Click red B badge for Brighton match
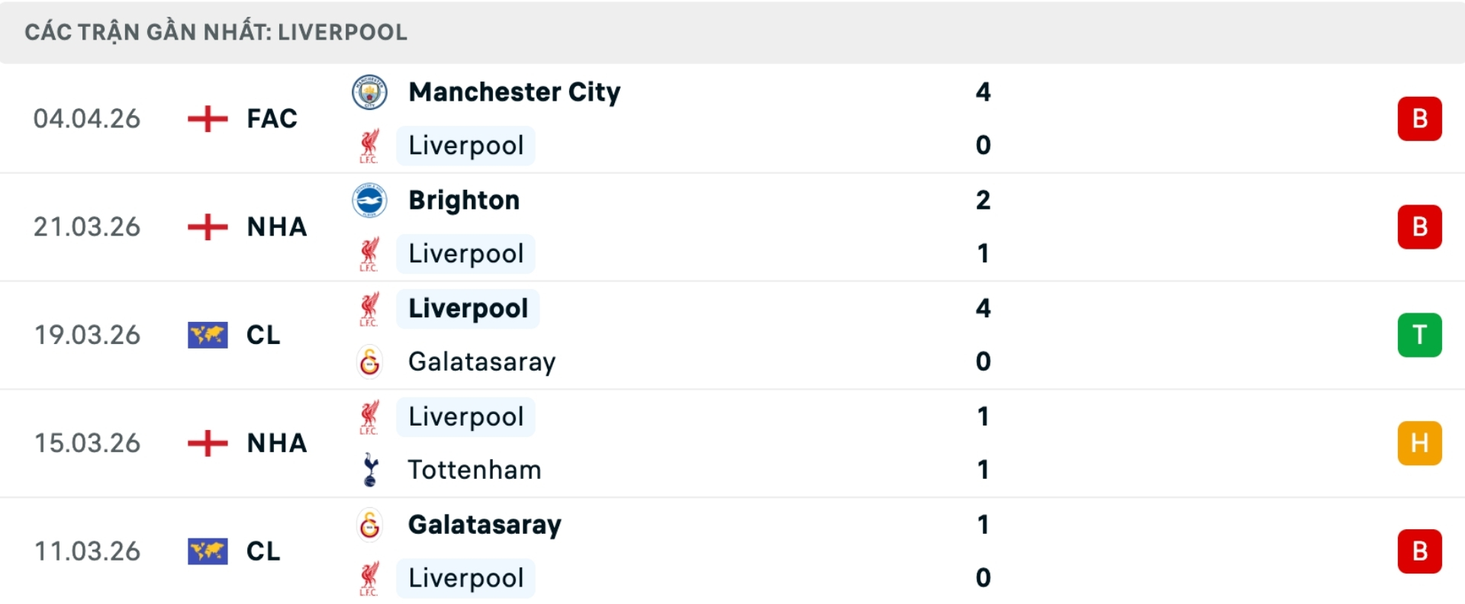 1419,227
